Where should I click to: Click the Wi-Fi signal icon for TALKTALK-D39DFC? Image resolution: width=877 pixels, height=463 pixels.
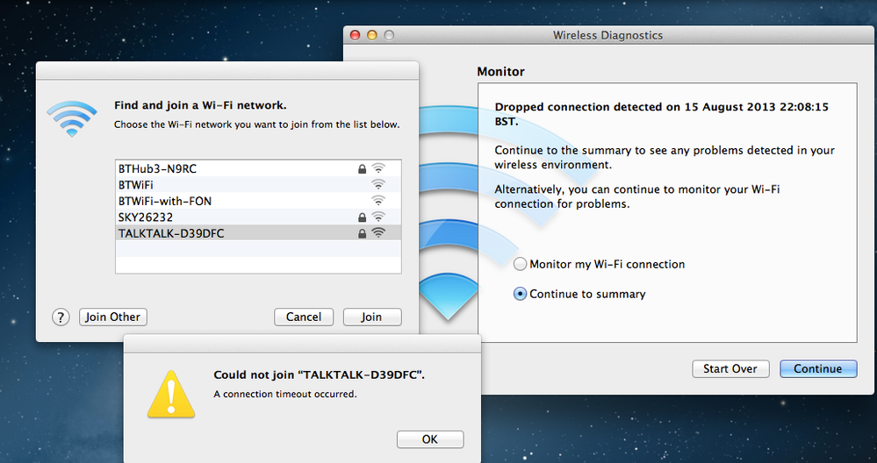(378, 233)
